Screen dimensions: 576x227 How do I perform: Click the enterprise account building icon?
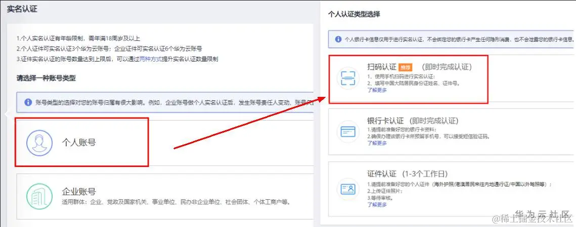tap(39, 197)
